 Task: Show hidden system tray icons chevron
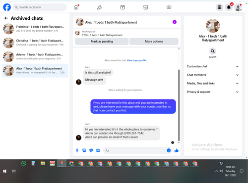216,171
